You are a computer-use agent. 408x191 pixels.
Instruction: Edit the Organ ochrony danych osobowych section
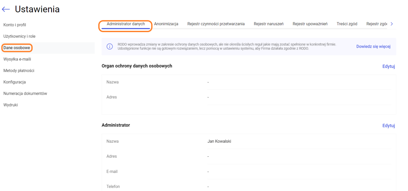click(x=389, y=66)
